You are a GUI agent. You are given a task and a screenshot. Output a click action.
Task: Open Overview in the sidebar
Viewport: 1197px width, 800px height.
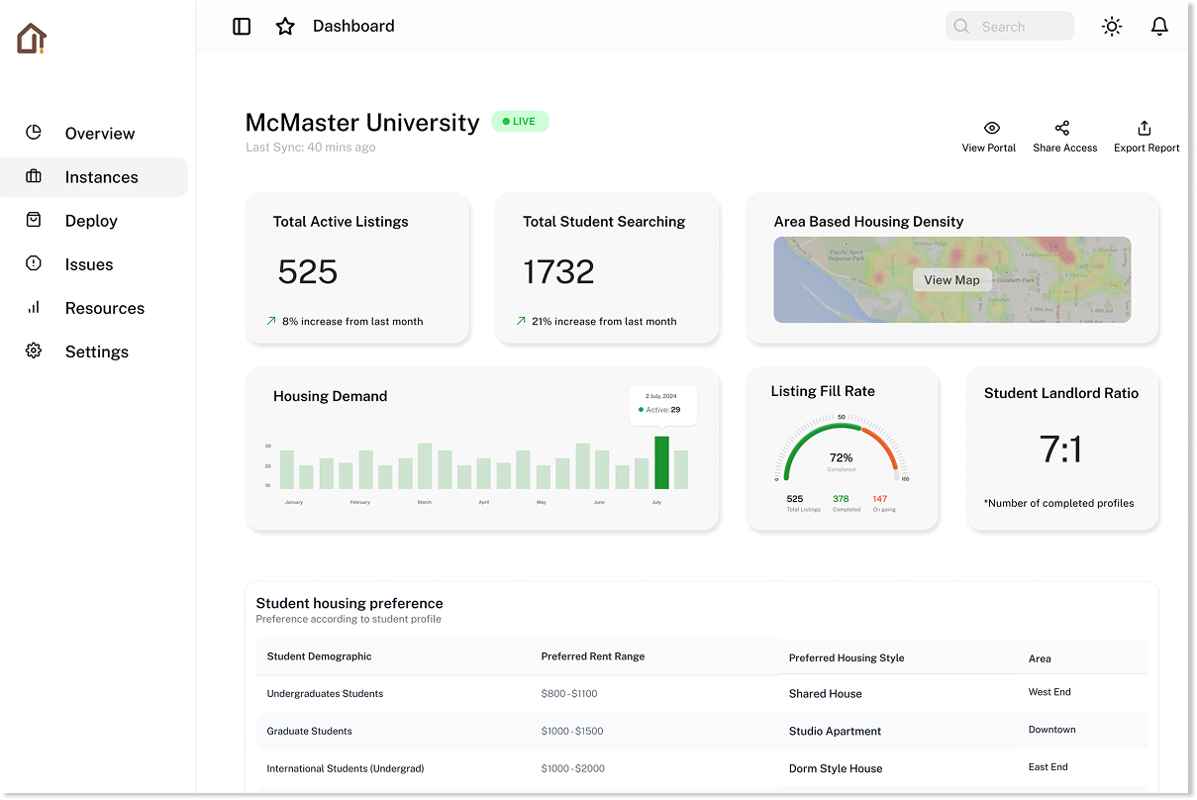click(x=99, y=134)
